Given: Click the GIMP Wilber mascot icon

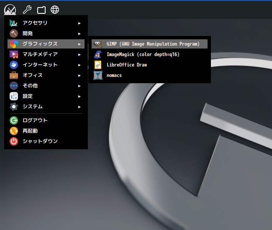Looking at the screenshot, I should tap(98, 44).
